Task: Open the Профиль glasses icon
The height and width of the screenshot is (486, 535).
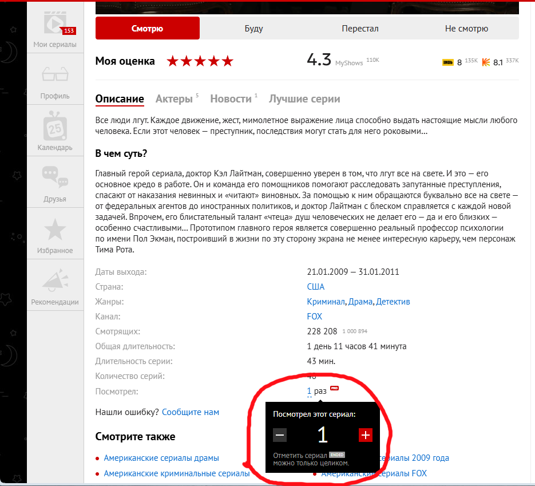Action: [55, 75]
